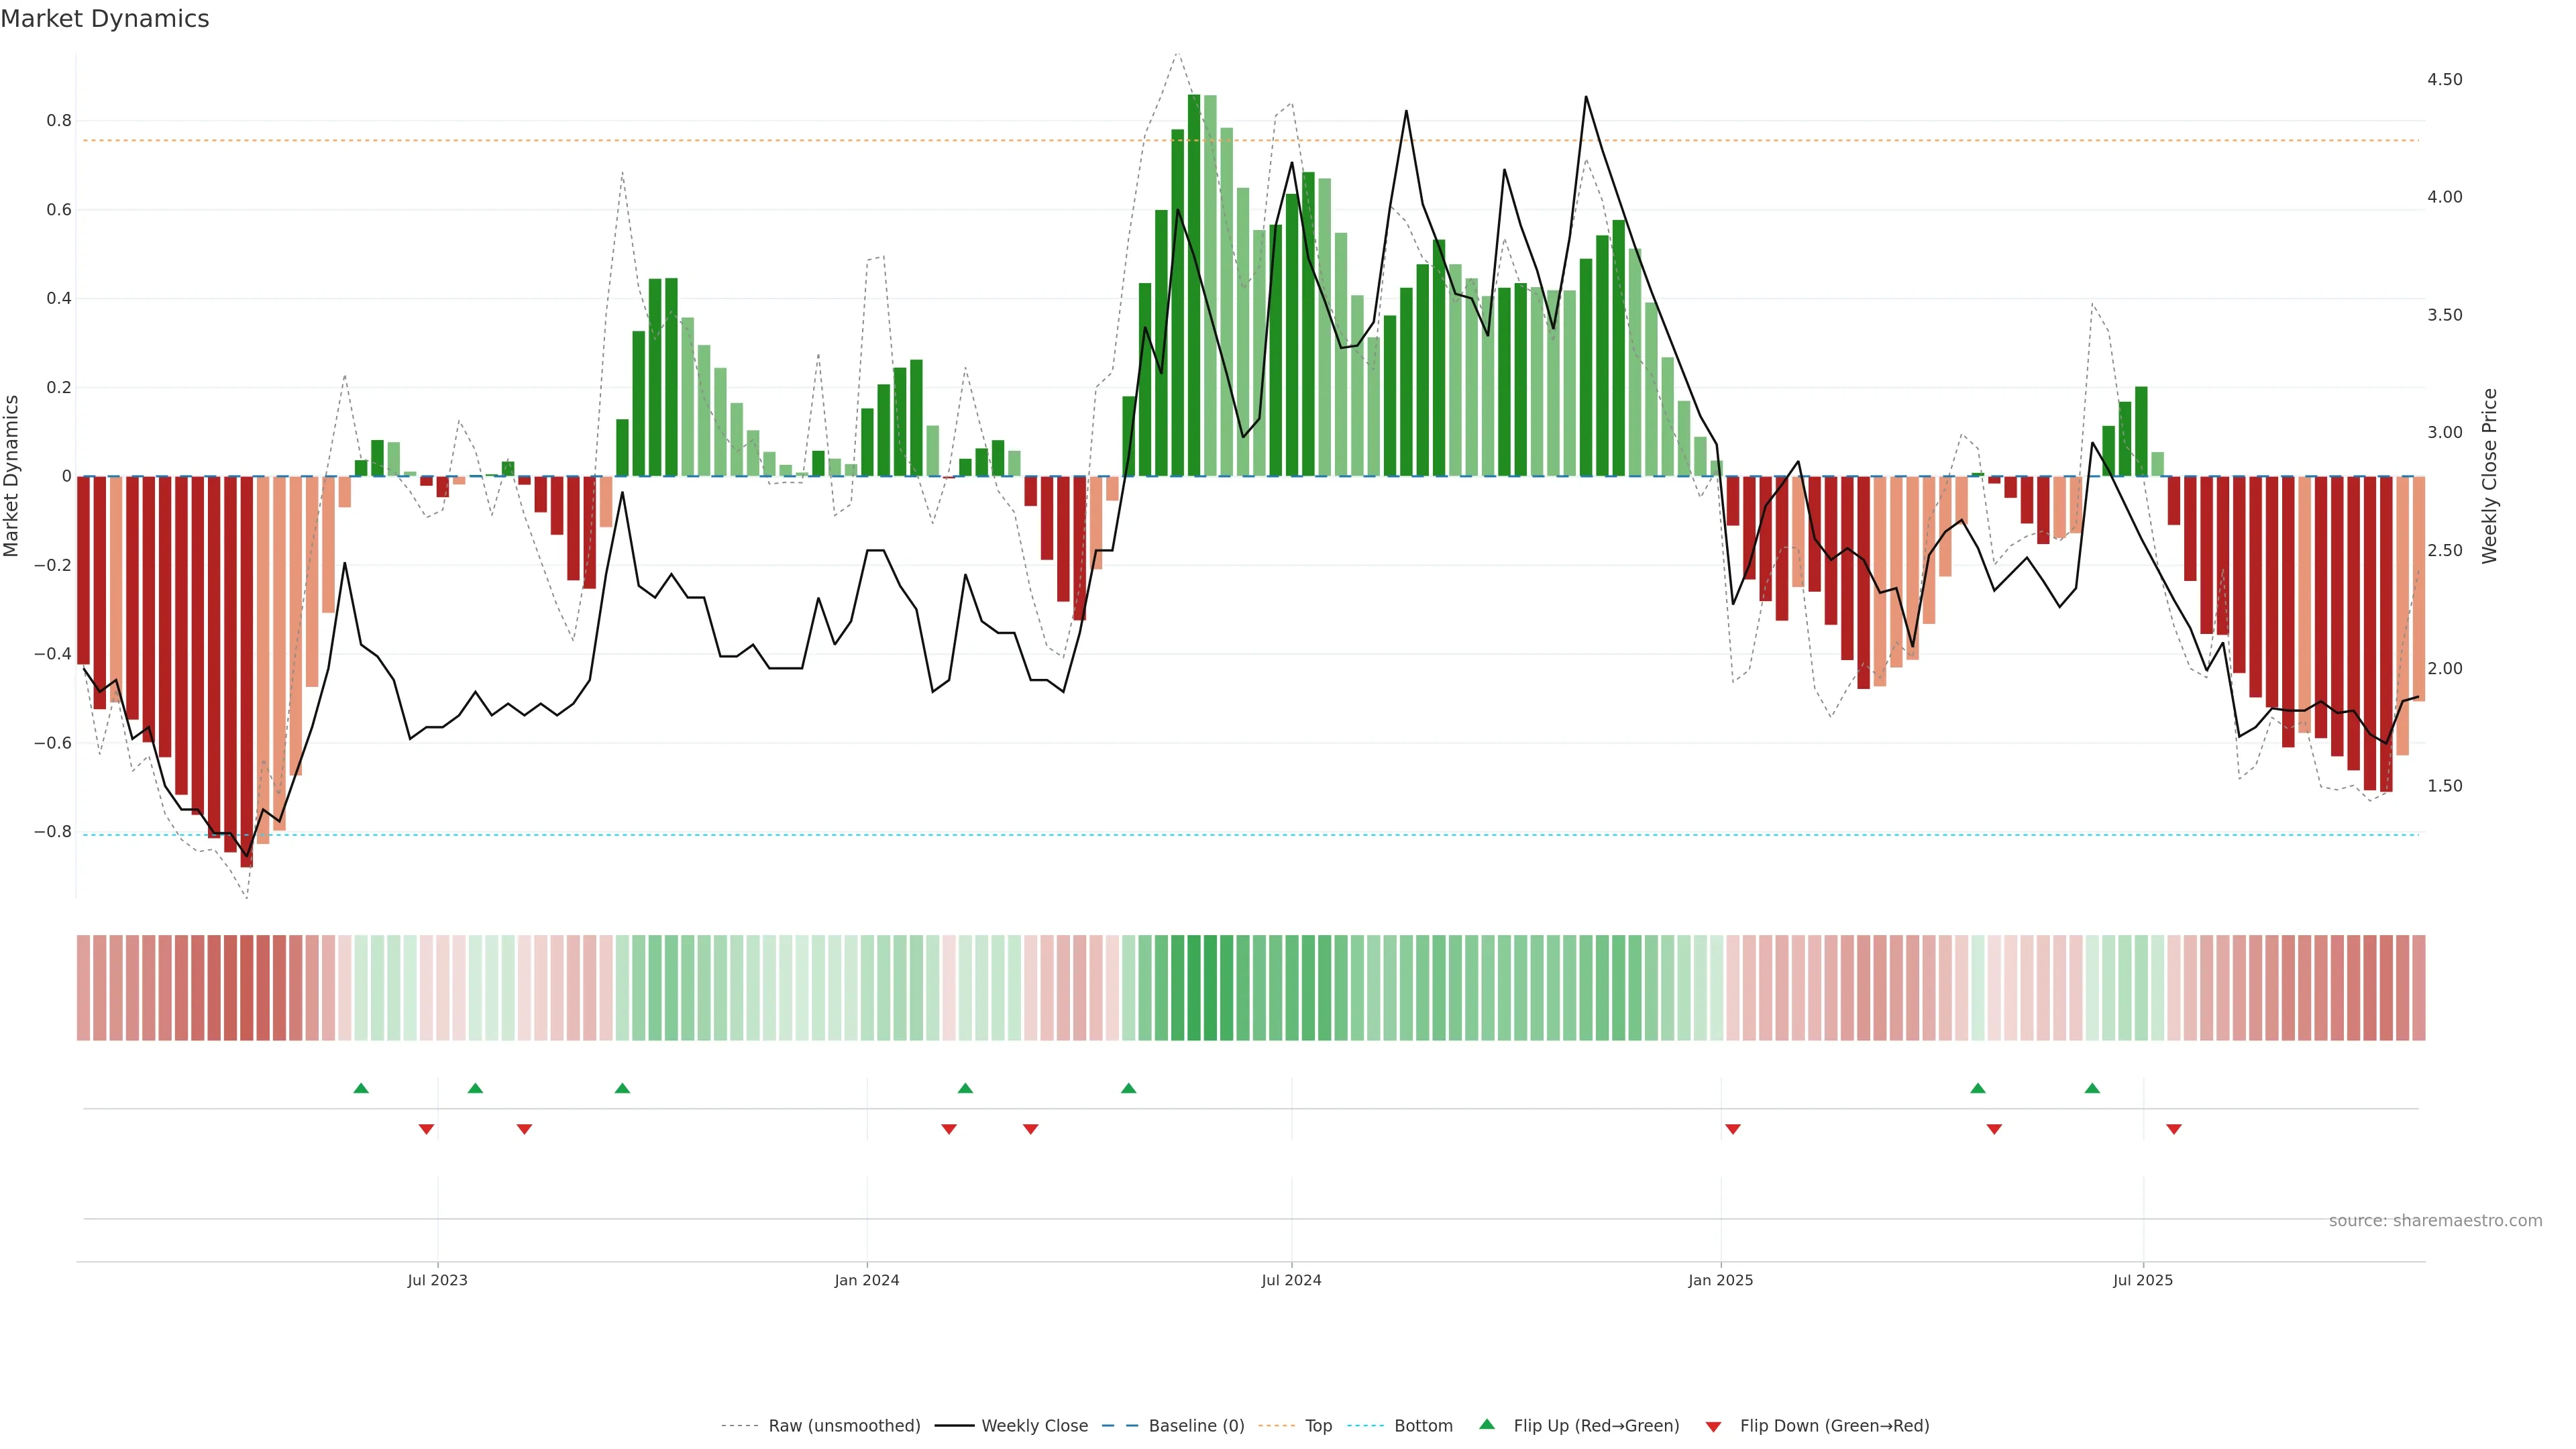This screenshot has width=2576, height=1449.
Task: Click the Weekly Close Price axis title
Action: (x=2489, y=476)
